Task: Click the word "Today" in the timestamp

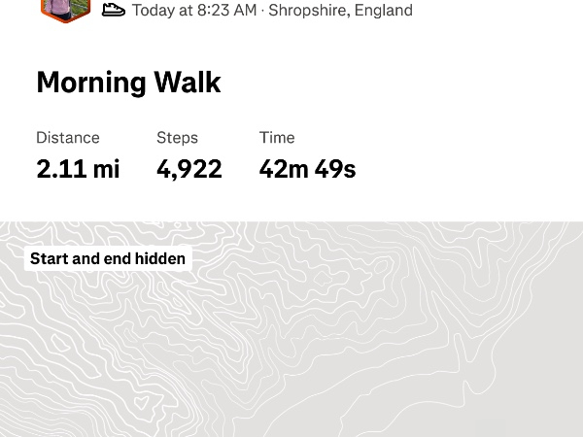Action: 154,11
